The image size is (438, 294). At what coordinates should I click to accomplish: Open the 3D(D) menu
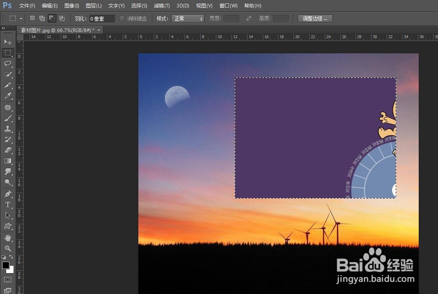(x=183, y=6)
